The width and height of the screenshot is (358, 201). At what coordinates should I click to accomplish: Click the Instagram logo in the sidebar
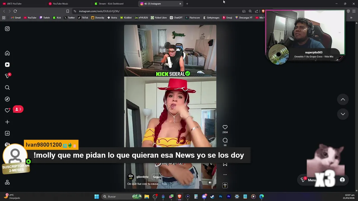7,29
